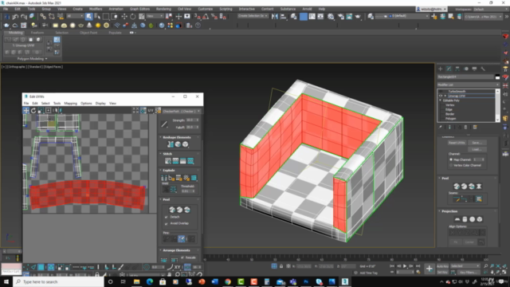The width and height of the screenshot is (510, 287).
Task: Click the Select and Link chain icon
Action: pyautogui.click(x=43, y=16)
